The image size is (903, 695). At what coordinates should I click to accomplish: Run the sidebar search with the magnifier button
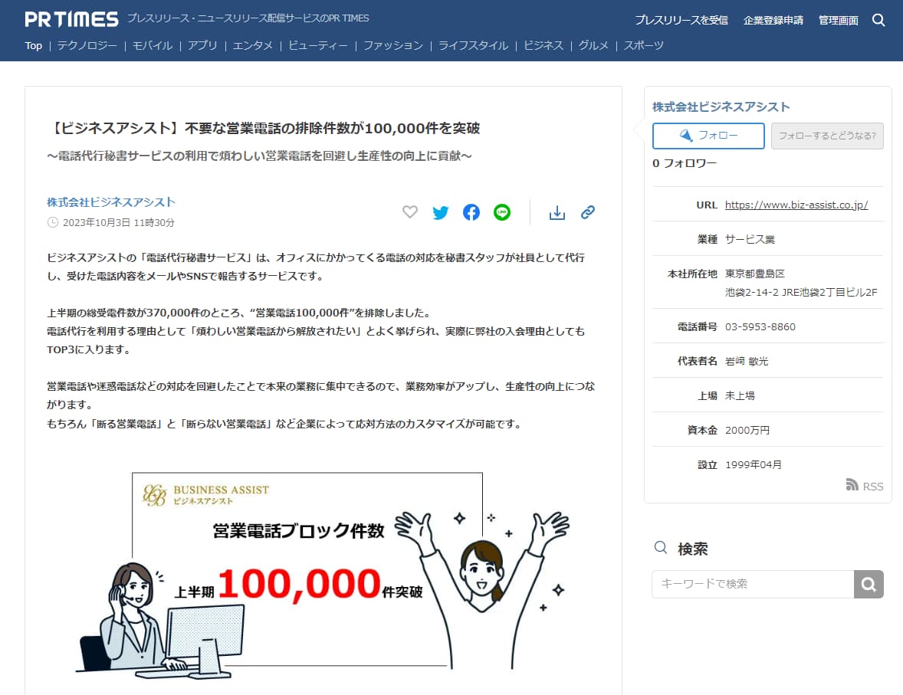click(869, 584)
